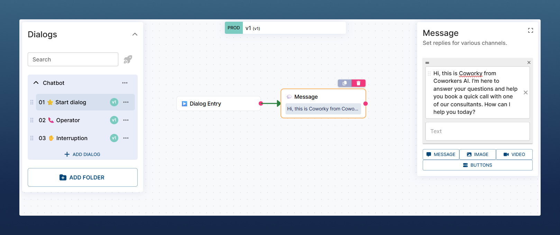Click the Search dialogs input field
The width and height of the screenshot is (560, 235).
[73, 59]
